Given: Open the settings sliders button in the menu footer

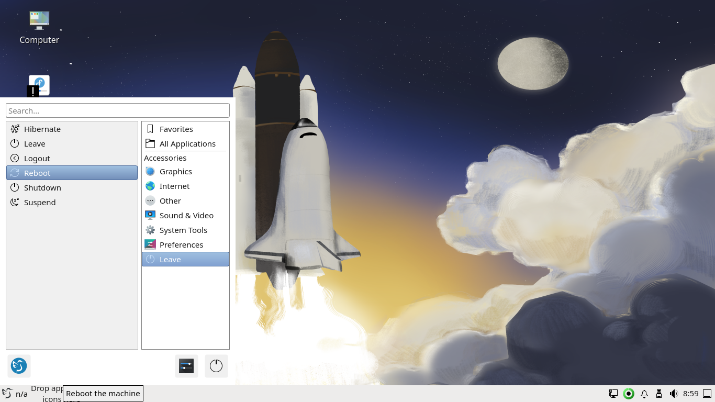Looking at the screenshot, I should pos(186,366).
